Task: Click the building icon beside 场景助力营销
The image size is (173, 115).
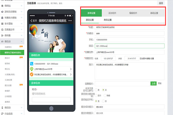Action: coord(2,18)
